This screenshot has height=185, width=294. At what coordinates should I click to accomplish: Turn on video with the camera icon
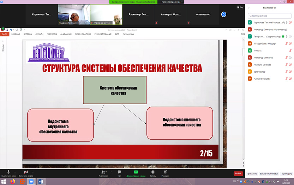click(x=25, y=172)
